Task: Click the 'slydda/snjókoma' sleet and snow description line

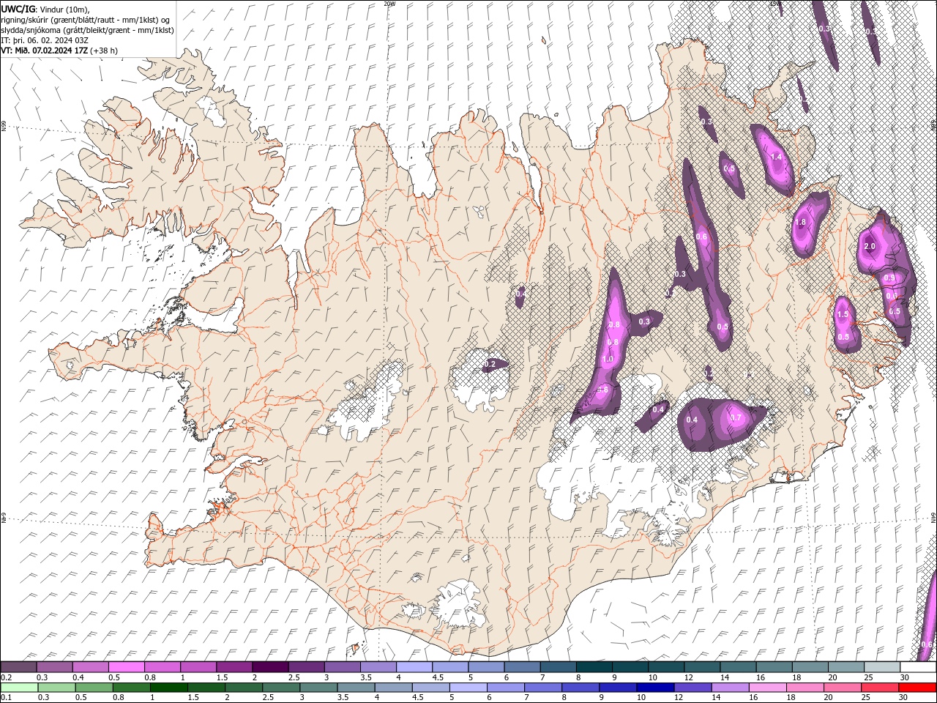Action: (87, 30)
